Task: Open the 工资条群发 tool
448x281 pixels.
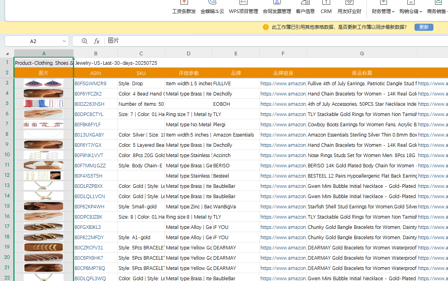Action: [x=184, y=7]
